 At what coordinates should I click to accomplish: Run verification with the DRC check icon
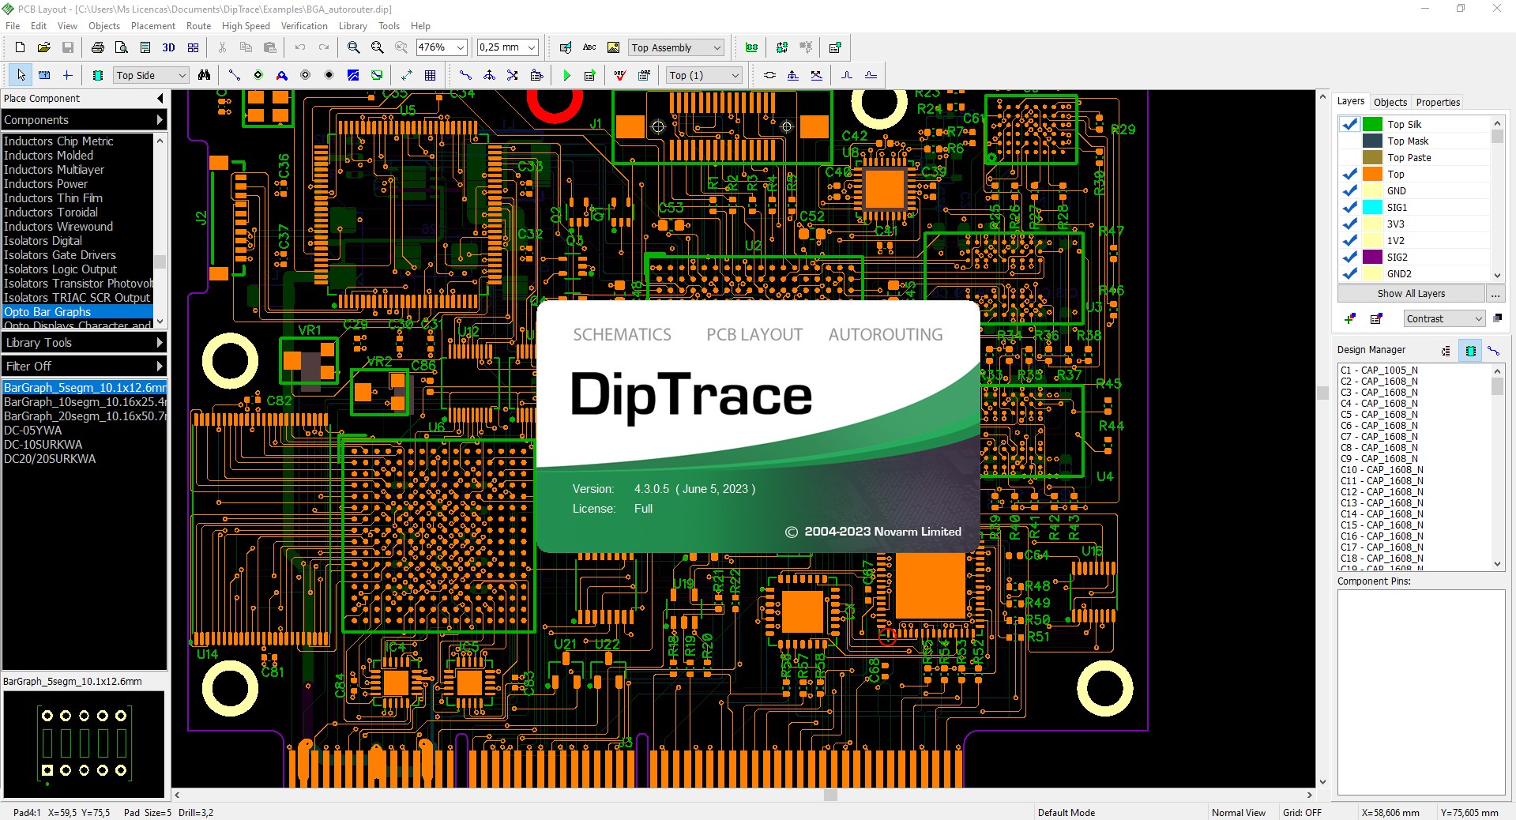619,75
